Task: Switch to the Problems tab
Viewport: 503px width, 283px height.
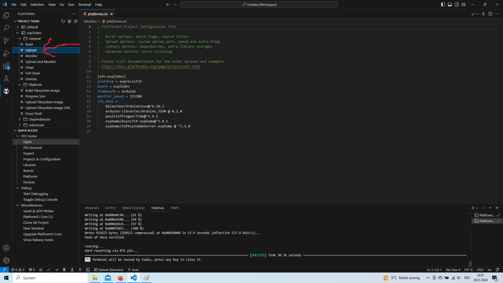Action: click(92, 208)
